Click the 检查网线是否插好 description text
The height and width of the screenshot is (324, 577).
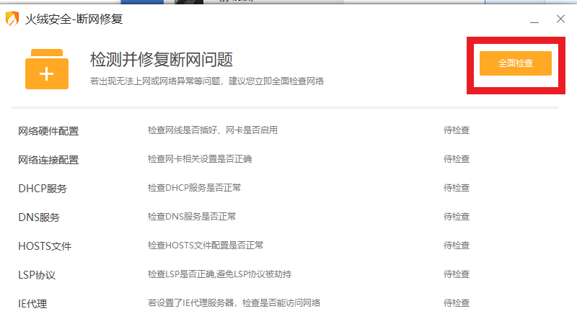(213, 130)
